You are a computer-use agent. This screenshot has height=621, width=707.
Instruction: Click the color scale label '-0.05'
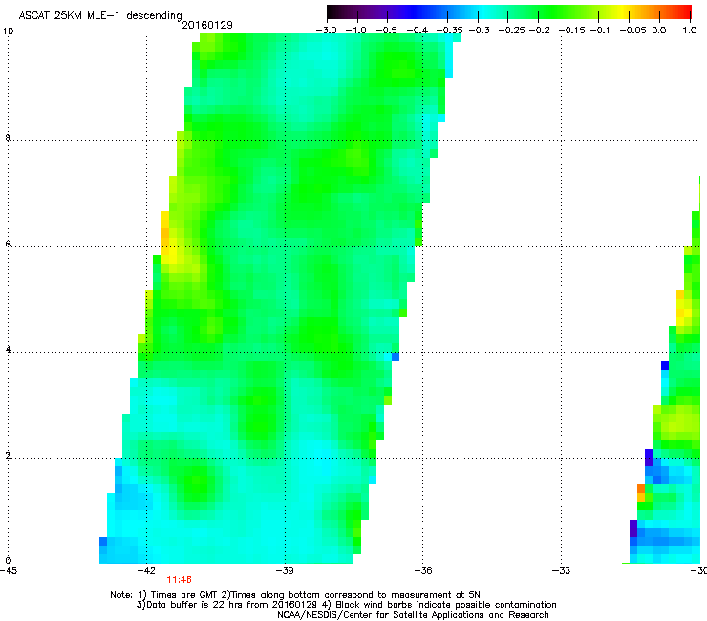coord(633,31)
